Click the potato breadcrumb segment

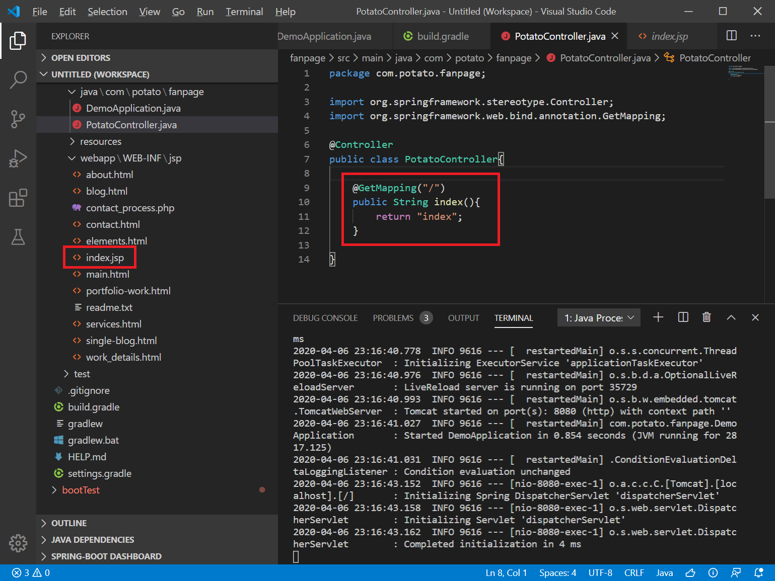[469, 58]
